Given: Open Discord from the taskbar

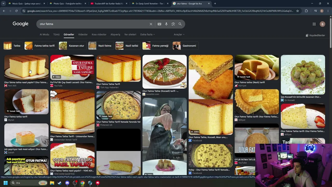Looking at the screenshot, I should point(67,183).
